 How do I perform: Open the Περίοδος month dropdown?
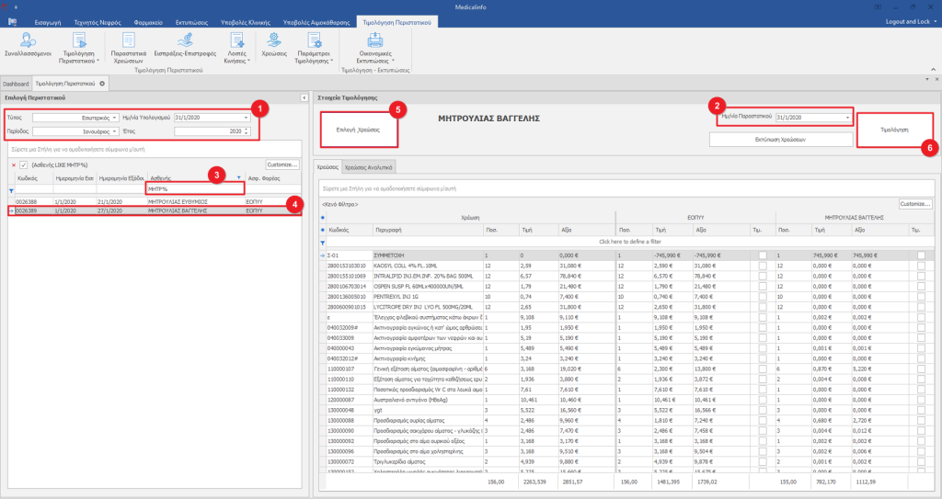coord(116,131)
